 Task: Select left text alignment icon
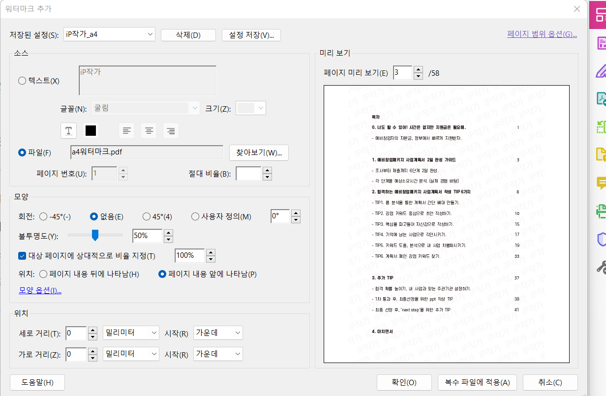coord(127,130)
